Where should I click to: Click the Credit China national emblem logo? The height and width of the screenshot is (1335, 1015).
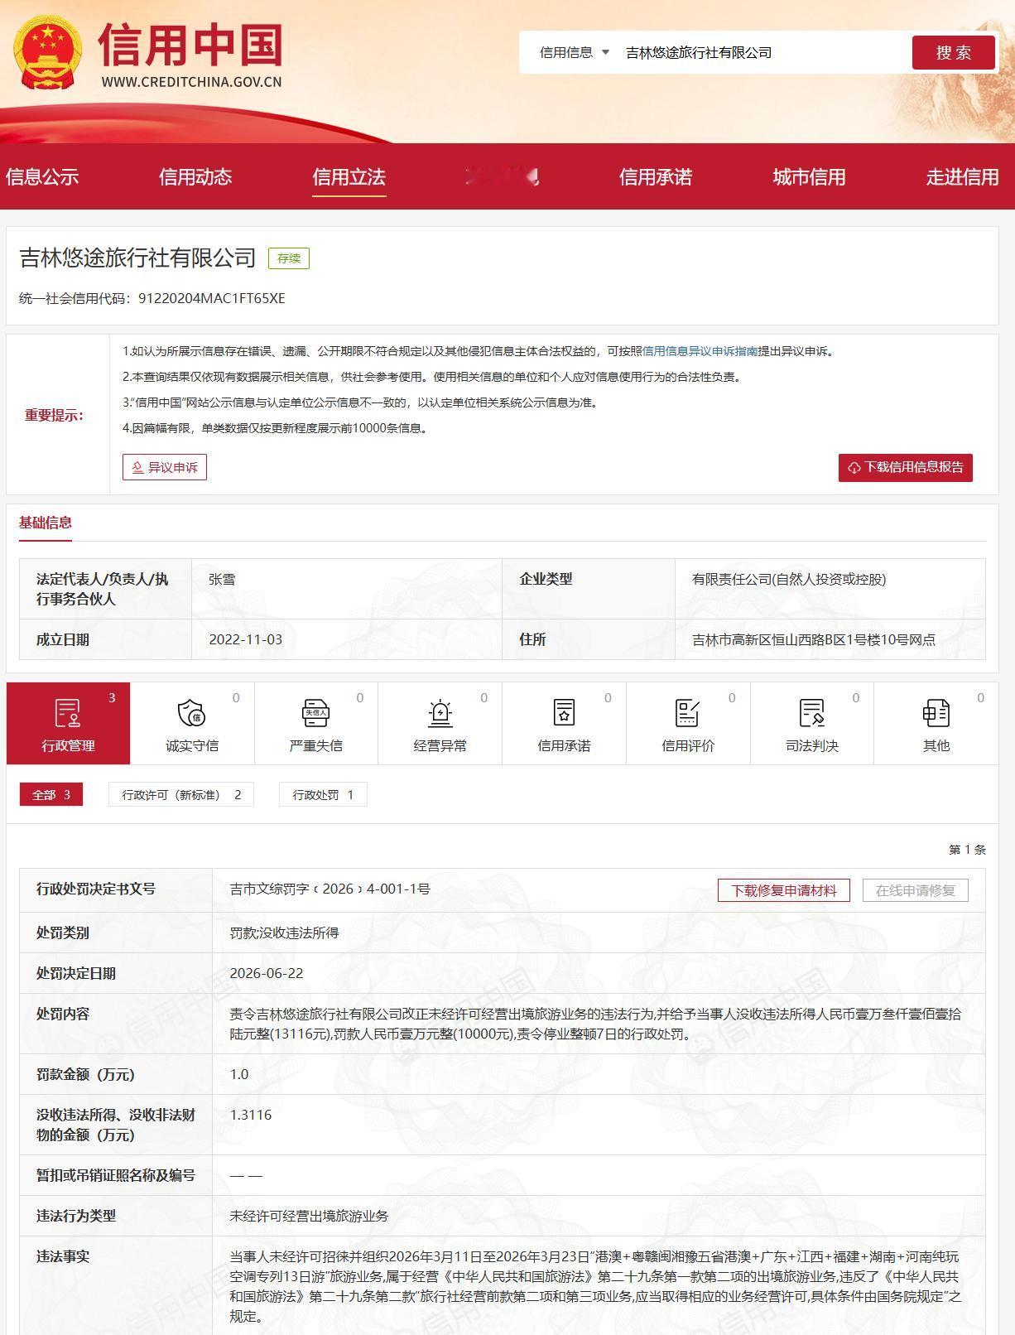[x=48, y=52]
